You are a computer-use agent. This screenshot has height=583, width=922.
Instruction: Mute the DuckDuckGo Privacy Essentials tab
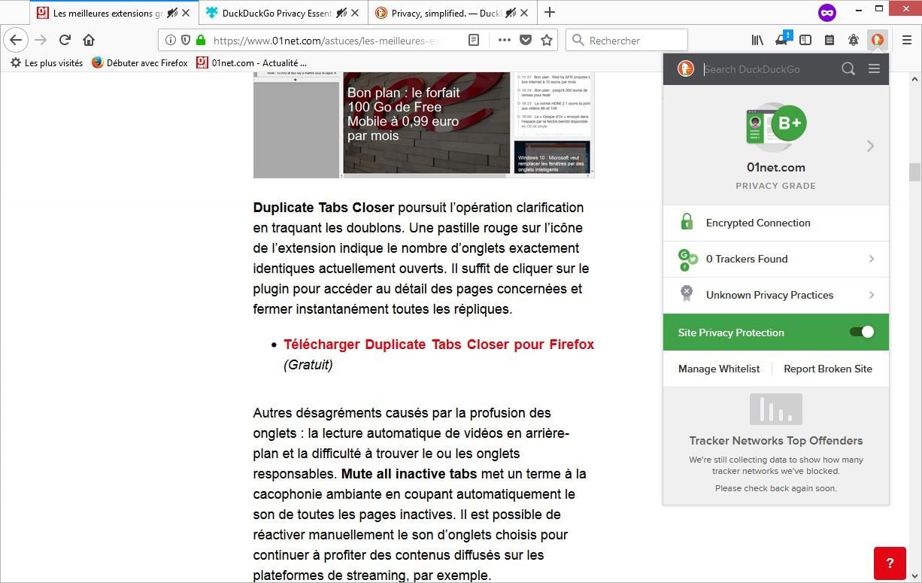(x=342, y=13)
